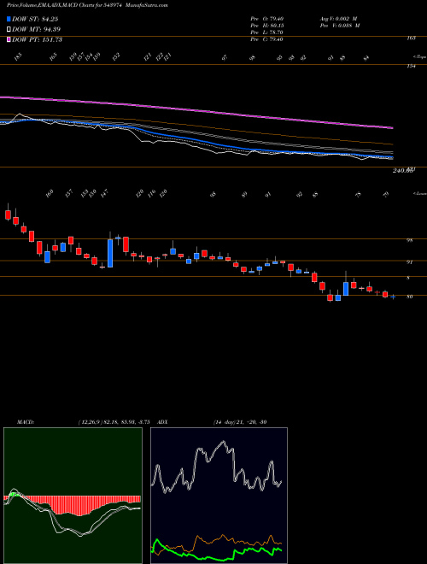The image size is (427, 564).
Task: Click the MACD '(12,26,9) 82.18, 85.93, -3.75' values
Action: pyautogui.click(x=116, y=422)
